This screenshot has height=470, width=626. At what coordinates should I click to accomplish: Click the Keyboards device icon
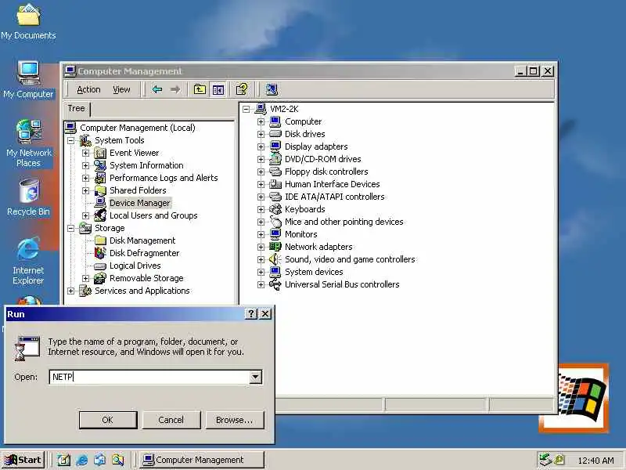coord(275,209)
